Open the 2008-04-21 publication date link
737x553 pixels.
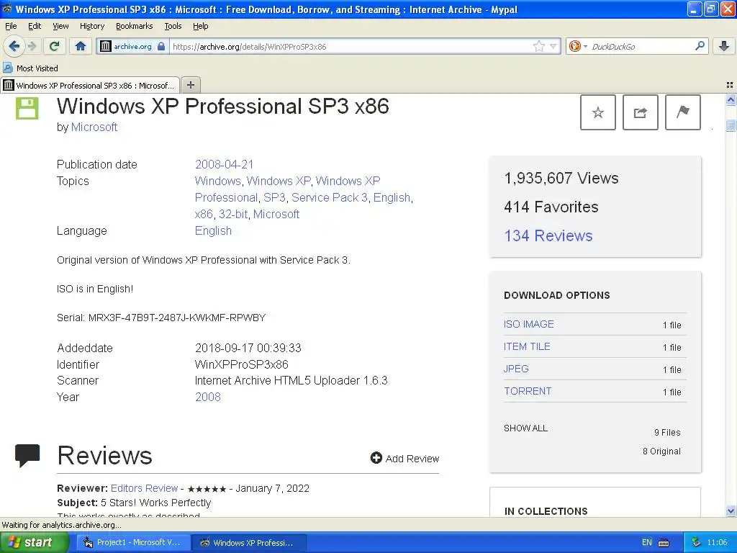pos(225,164)
